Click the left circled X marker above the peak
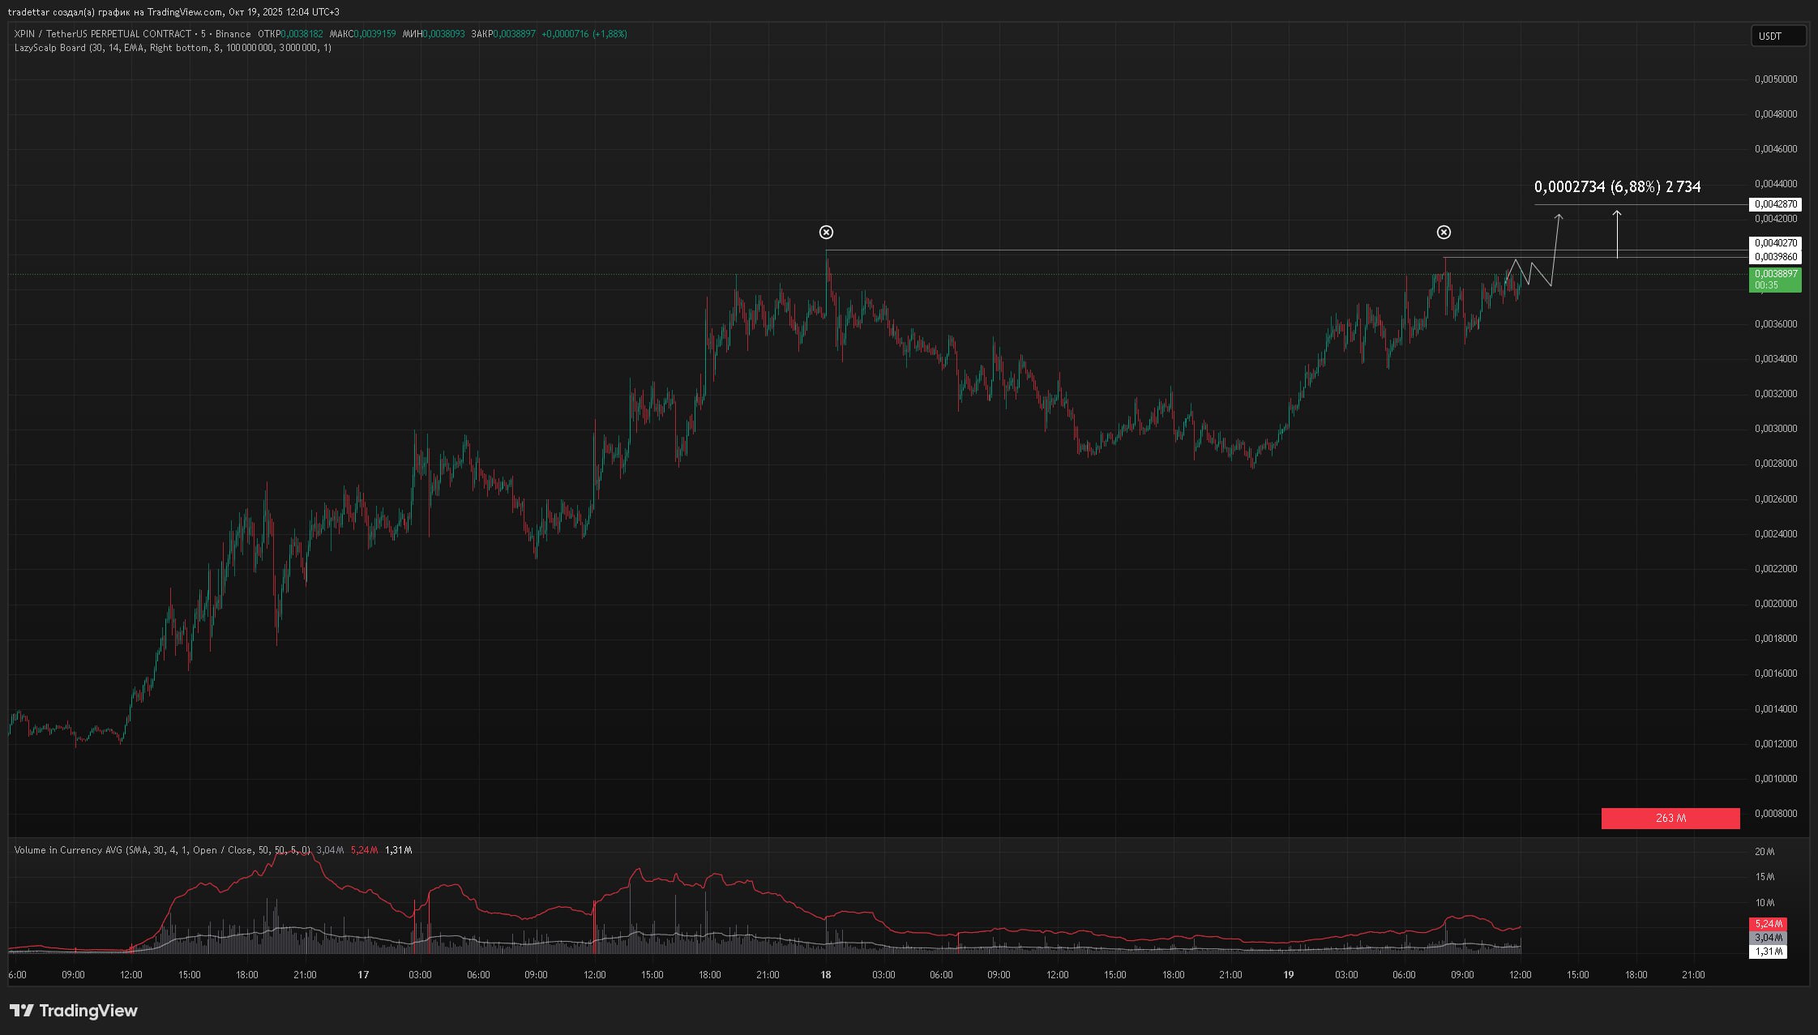Viewport: 1818px width, 1035px height. click(x=826, y=233)
